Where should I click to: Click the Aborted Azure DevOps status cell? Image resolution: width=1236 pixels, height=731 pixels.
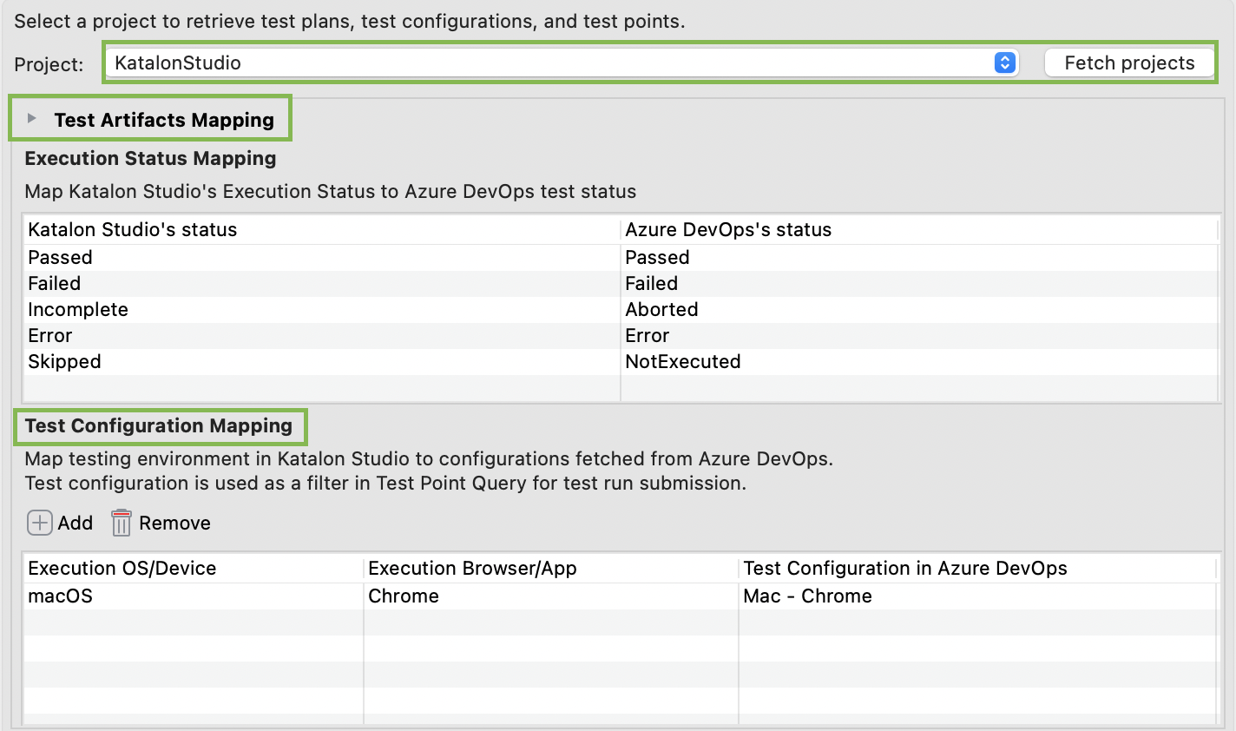tap(919, 310)
